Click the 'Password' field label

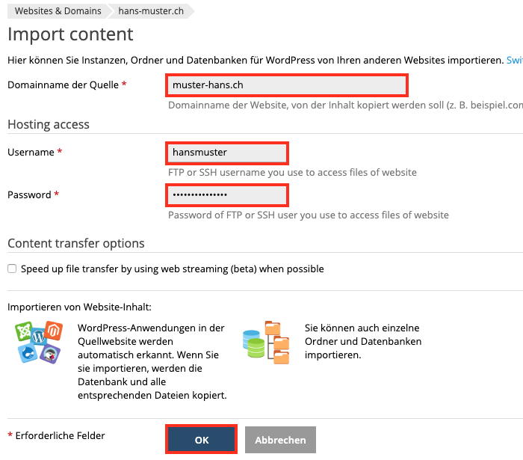[x=29, y=195]
